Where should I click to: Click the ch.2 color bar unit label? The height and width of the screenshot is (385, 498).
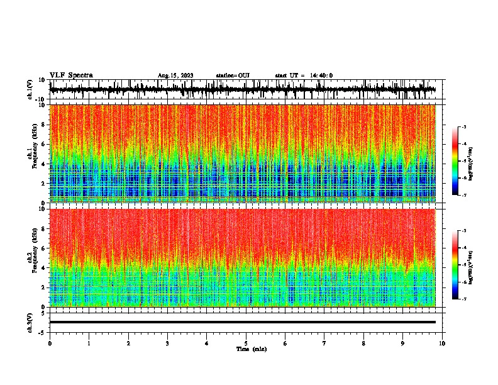point(471,267)
